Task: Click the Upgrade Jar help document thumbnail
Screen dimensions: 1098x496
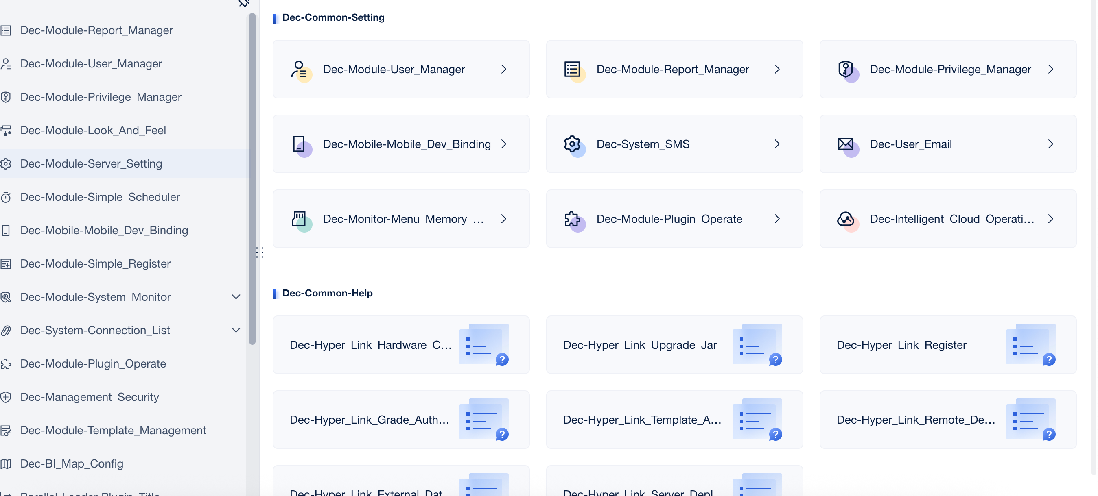Action: [758, 345]
